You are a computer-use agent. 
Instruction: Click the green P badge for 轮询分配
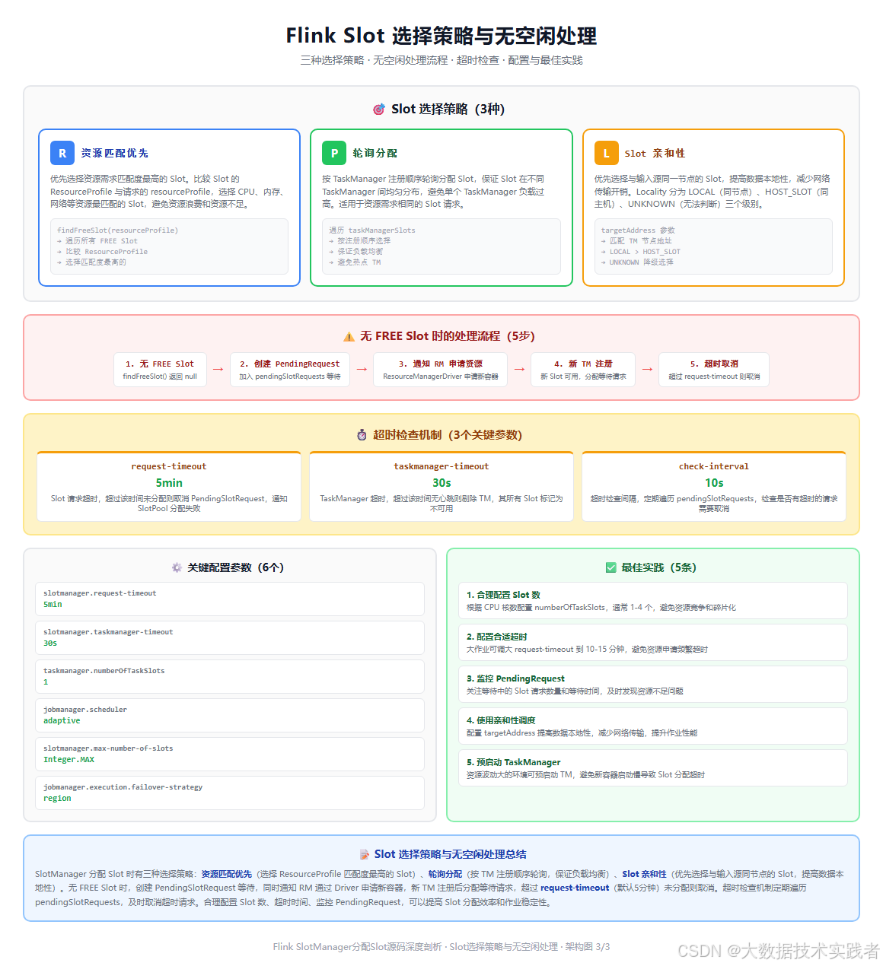[x=334, y=153]
